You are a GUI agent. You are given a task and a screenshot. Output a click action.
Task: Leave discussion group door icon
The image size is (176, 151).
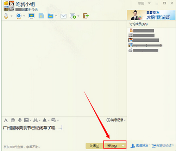(x=86, y=16)
